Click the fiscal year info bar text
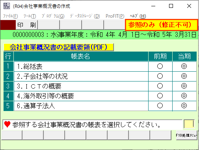199x150 pixels. 104,35
